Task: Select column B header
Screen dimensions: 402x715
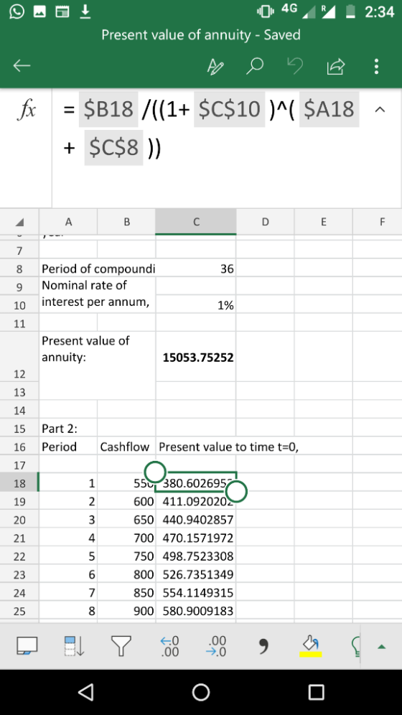Action: tap(127, 222)
